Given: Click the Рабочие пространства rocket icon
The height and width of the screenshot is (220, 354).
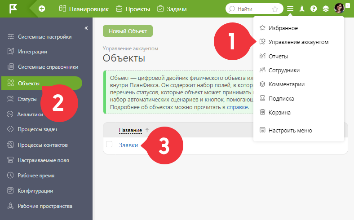Looking at the screenshot, I should 10,206.
